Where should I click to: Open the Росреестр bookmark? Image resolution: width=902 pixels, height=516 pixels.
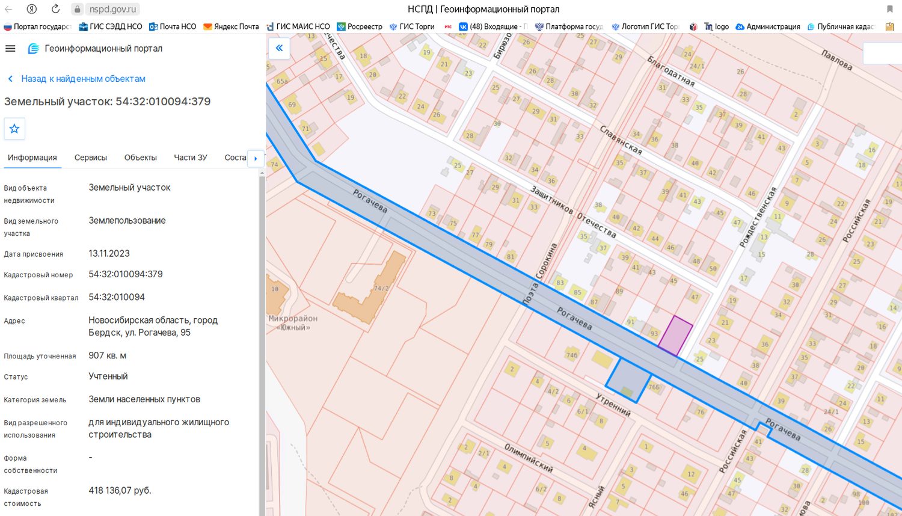click(x=360, y=26)
